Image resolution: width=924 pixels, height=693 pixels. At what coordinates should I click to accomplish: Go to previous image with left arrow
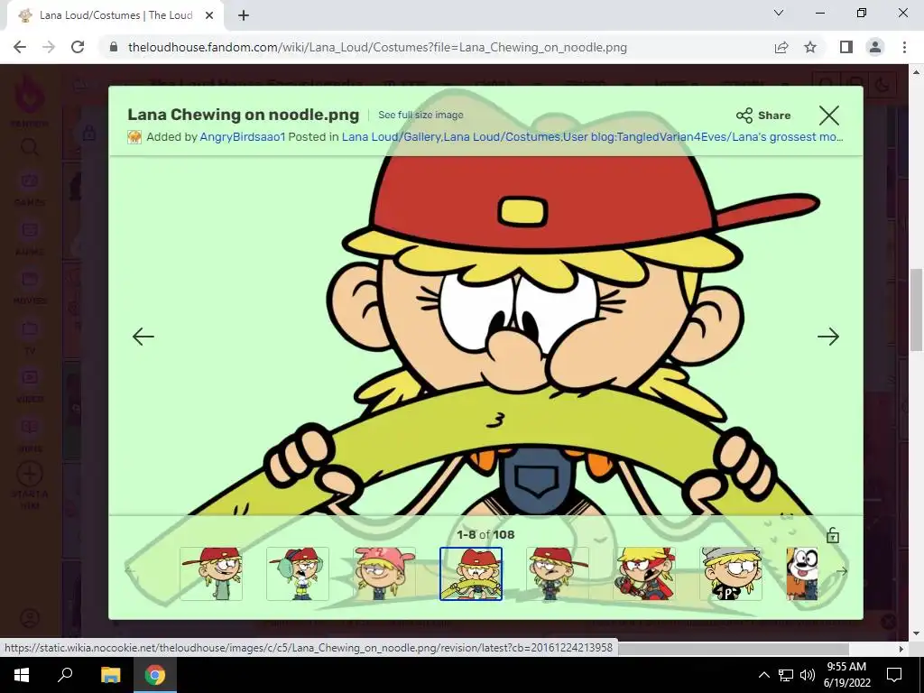(x=143, y=337)
